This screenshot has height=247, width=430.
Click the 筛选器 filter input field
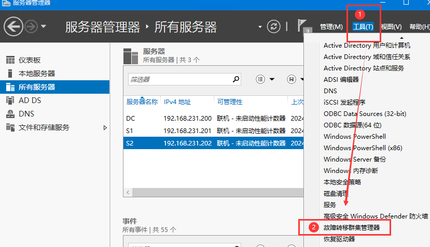(x=179, y=79)
